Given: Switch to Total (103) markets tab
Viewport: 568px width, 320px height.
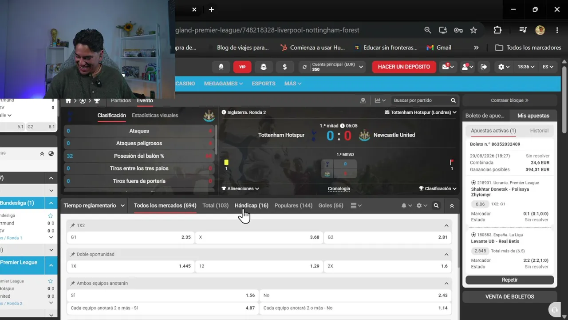Looking at the screenshot, I should click(x=215, y=206).
